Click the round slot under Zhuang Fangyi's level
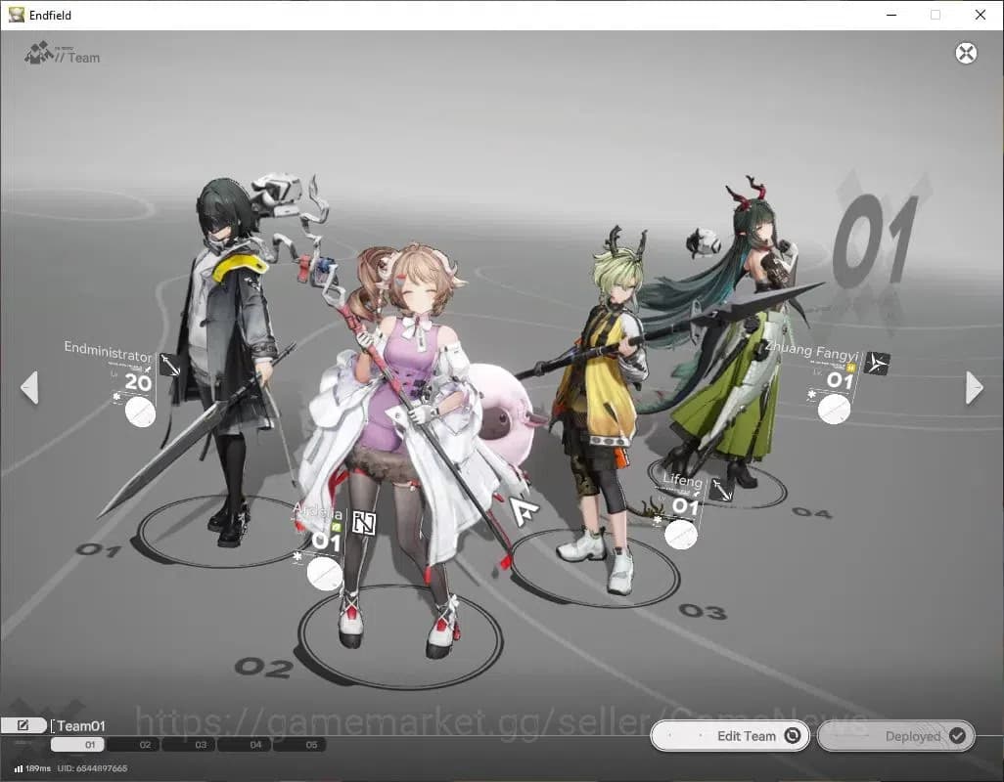This screenshot has height=782, width=1004. pyautogui.click(x=834, y=409)
